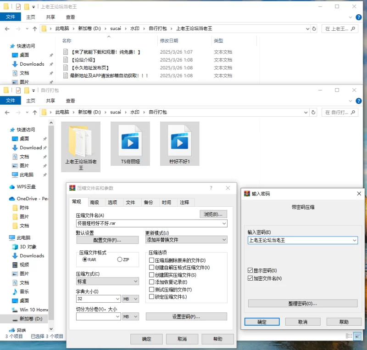Refresh the upper explorer window address bar
367x350 pixels.
[x=314, y=28]
